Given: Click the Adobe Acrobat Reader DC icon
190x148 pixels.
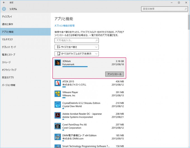Looking at the screenshot, I should coord(58,115).
